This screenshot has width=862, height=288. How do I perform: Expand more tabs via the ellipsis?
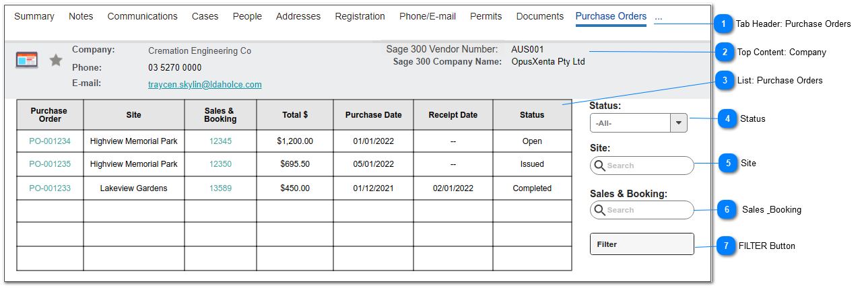pyautogui.click(x=659, y=17)
